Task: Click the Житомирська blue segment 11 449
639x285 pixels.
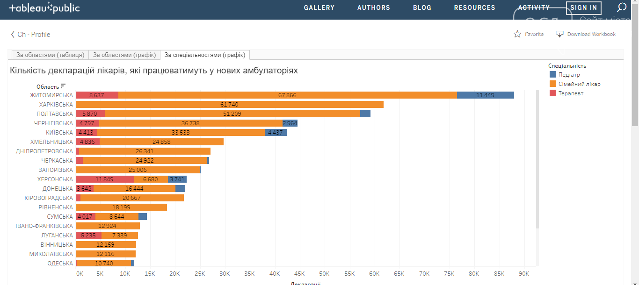Action: [485, 95]
